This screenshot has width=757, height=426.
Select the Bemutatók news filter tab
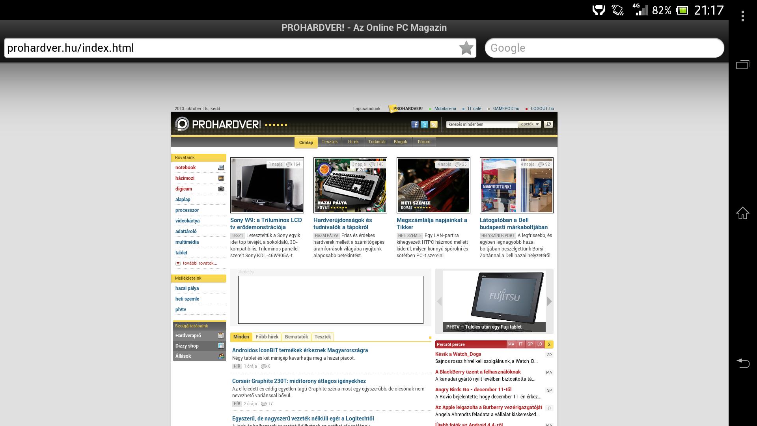pos(296,337)
